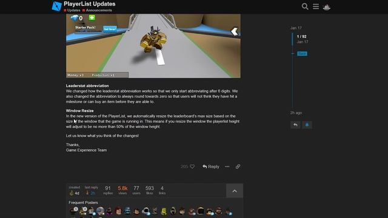388x218 pixels.
Task: Click the 77 users count
Action: [136, 190]
